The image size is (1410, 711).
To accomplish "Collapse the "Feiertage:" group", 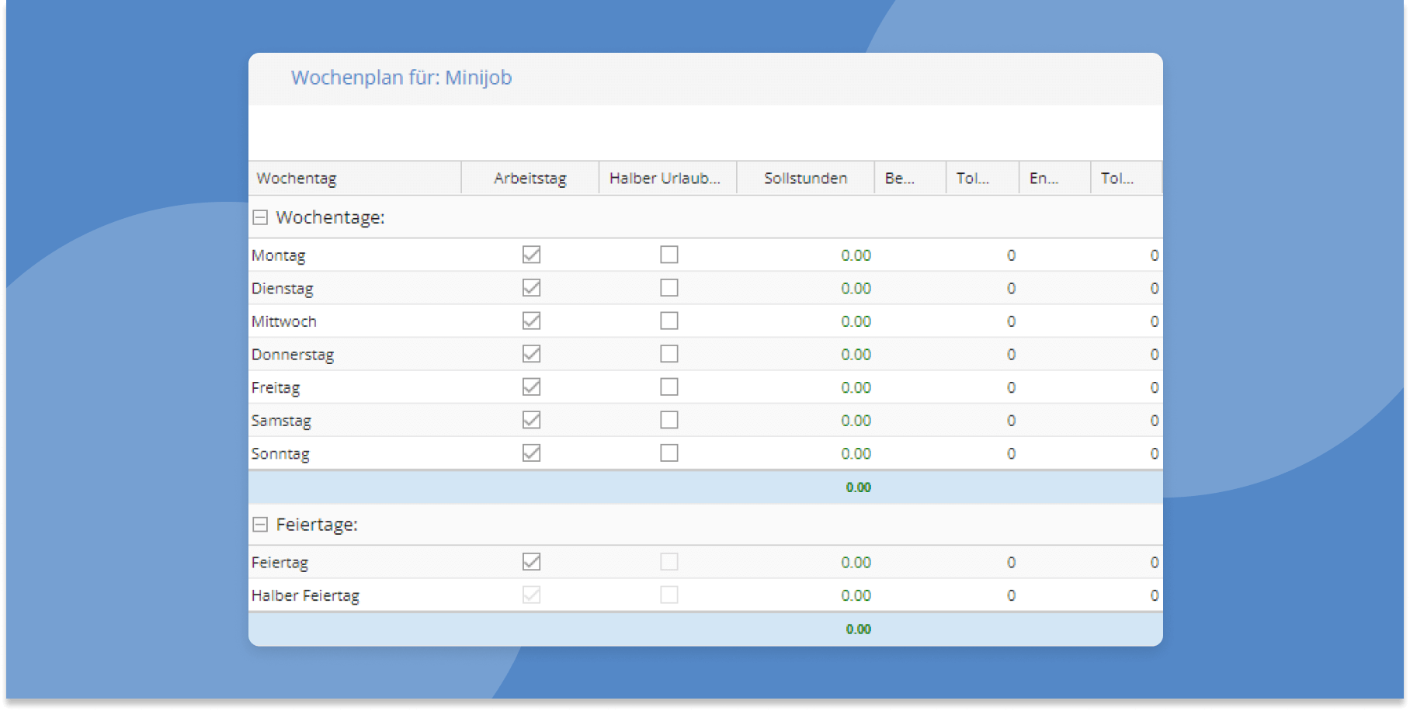I will tap(261, 525).
